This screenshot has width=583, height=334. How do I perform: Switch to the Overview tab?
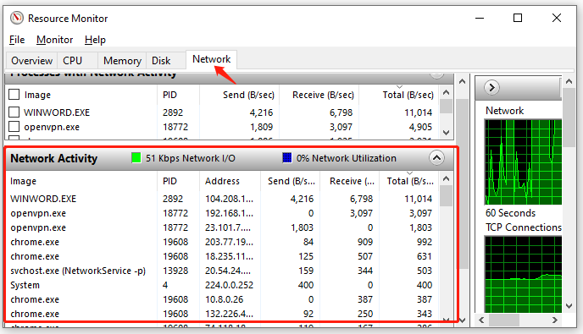click(x=31, y=61)
